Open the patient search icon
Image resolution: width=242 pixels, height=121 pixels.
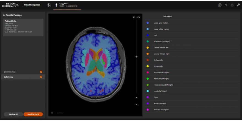(x=49, y=5)
